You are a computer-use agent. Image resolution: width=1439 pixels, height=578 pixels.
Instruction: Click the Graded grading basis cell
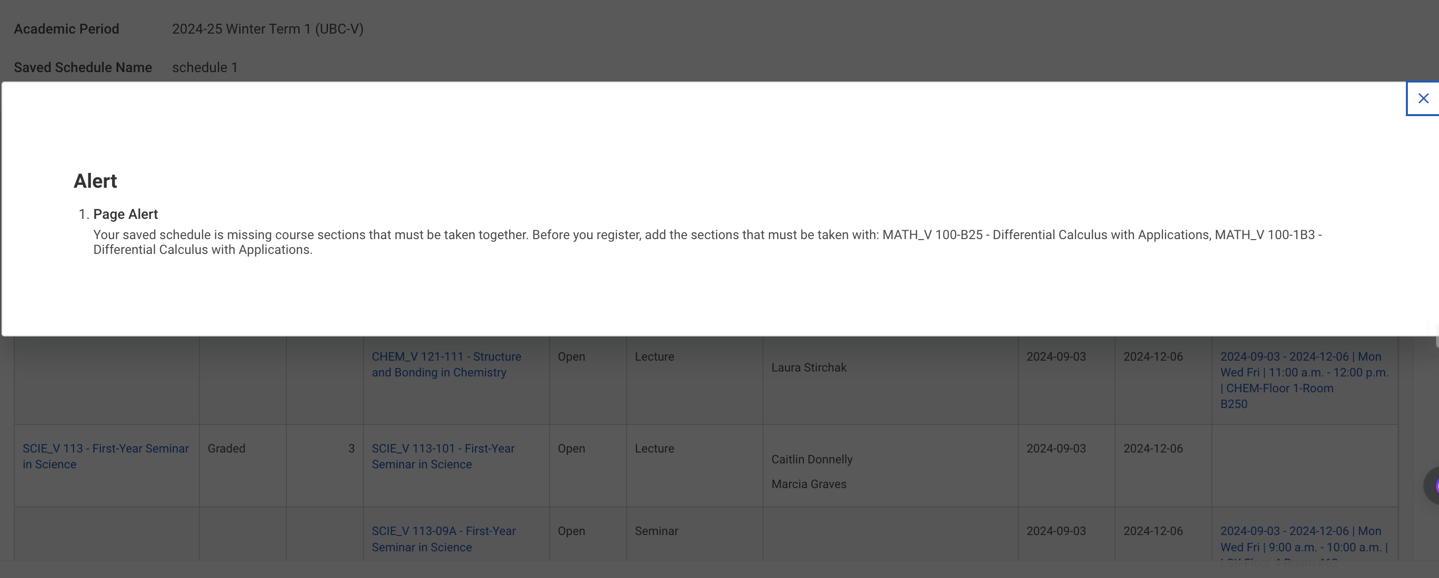point(226,448)
